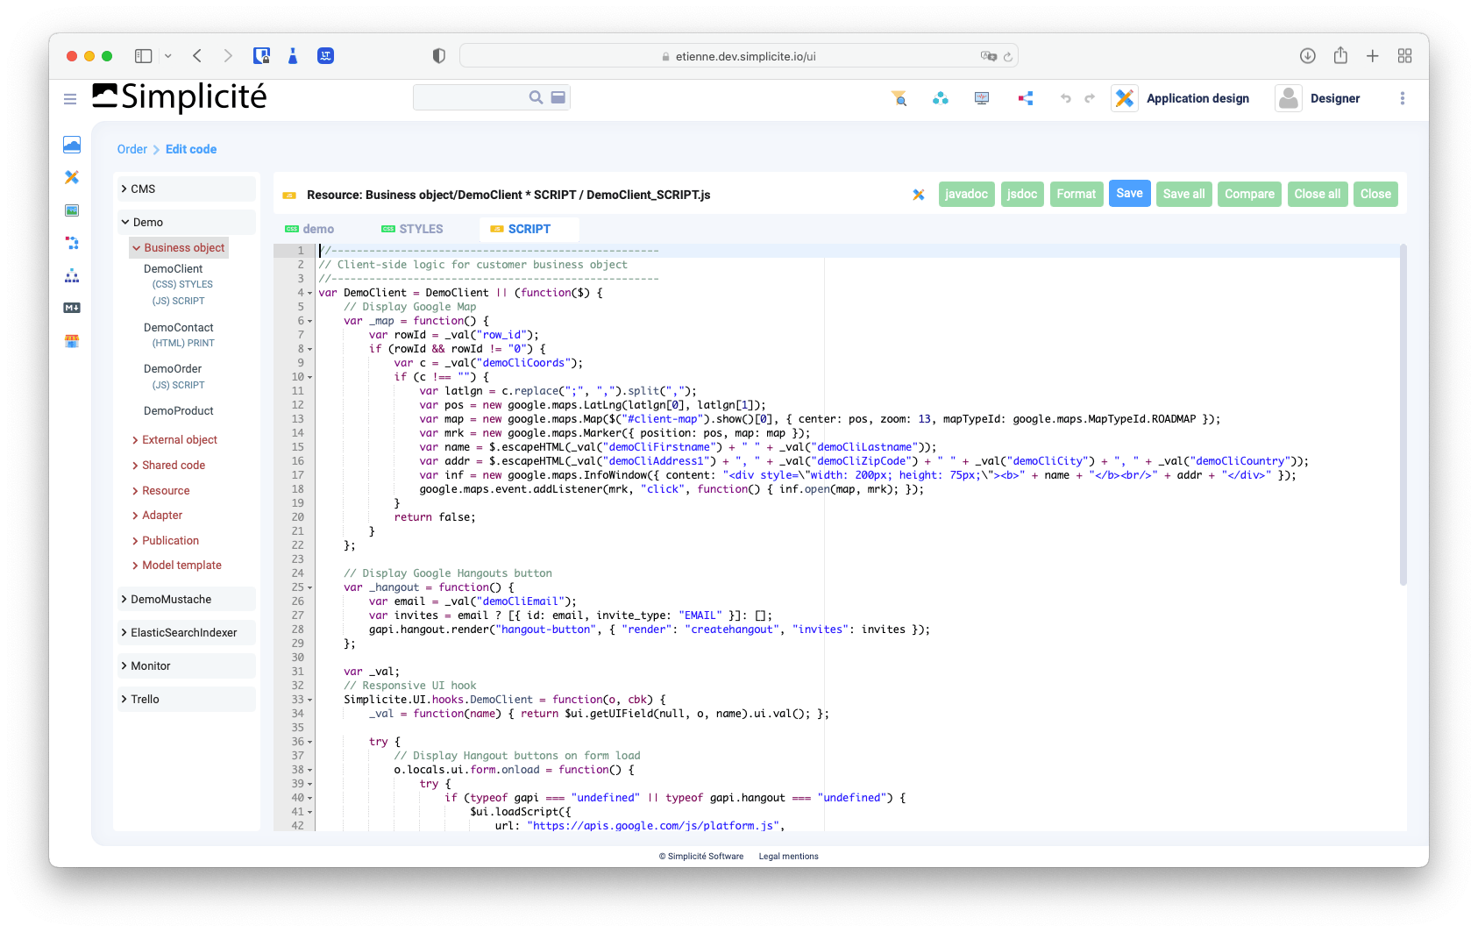Open the hamburger menu beside the Simplicité logo

tap(70, 99)
